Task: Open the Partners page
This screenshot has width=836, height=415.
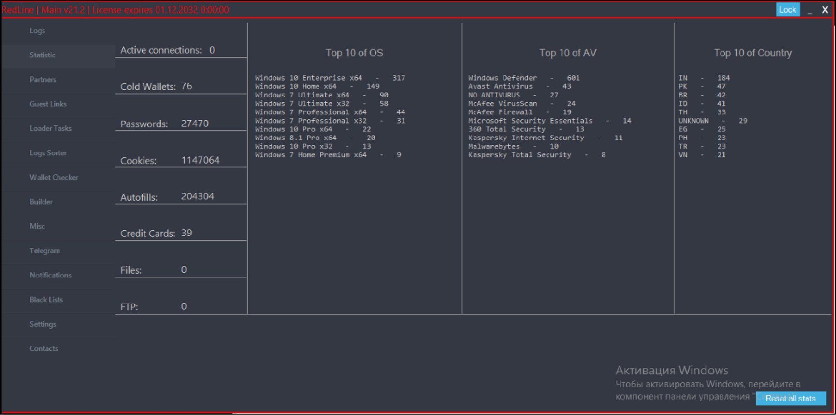Action: [x=43, y=80]
